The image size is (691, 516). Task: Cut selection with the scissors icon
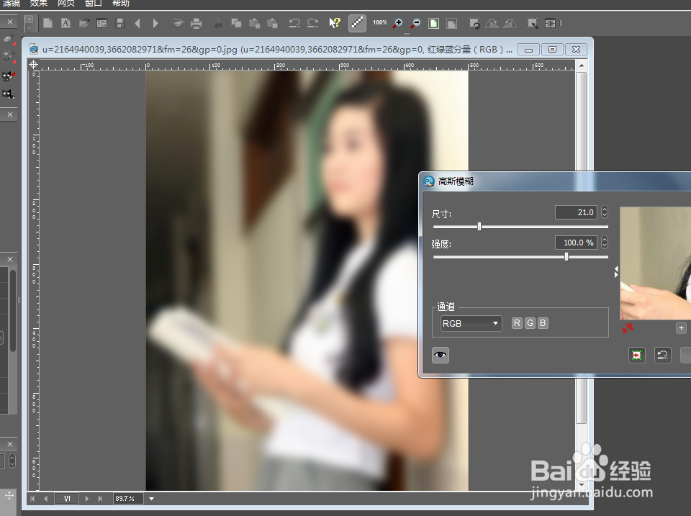219,23
